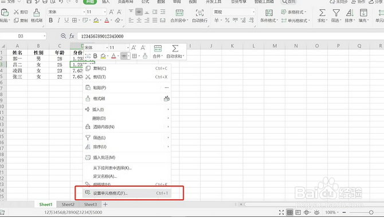Click the decrease decimal places icon
Screen dimensions: 384x218
251,20
